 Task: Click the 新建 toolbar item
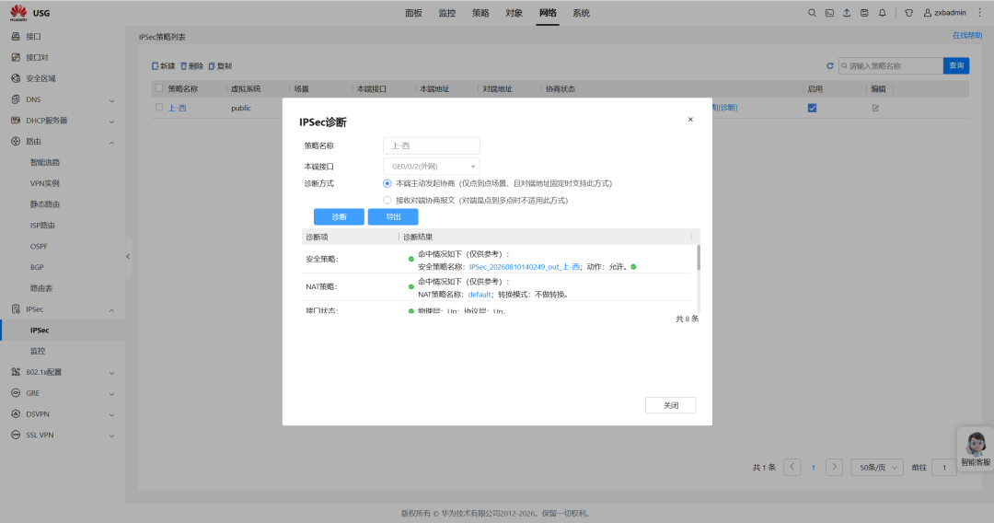tap(164, 66)
